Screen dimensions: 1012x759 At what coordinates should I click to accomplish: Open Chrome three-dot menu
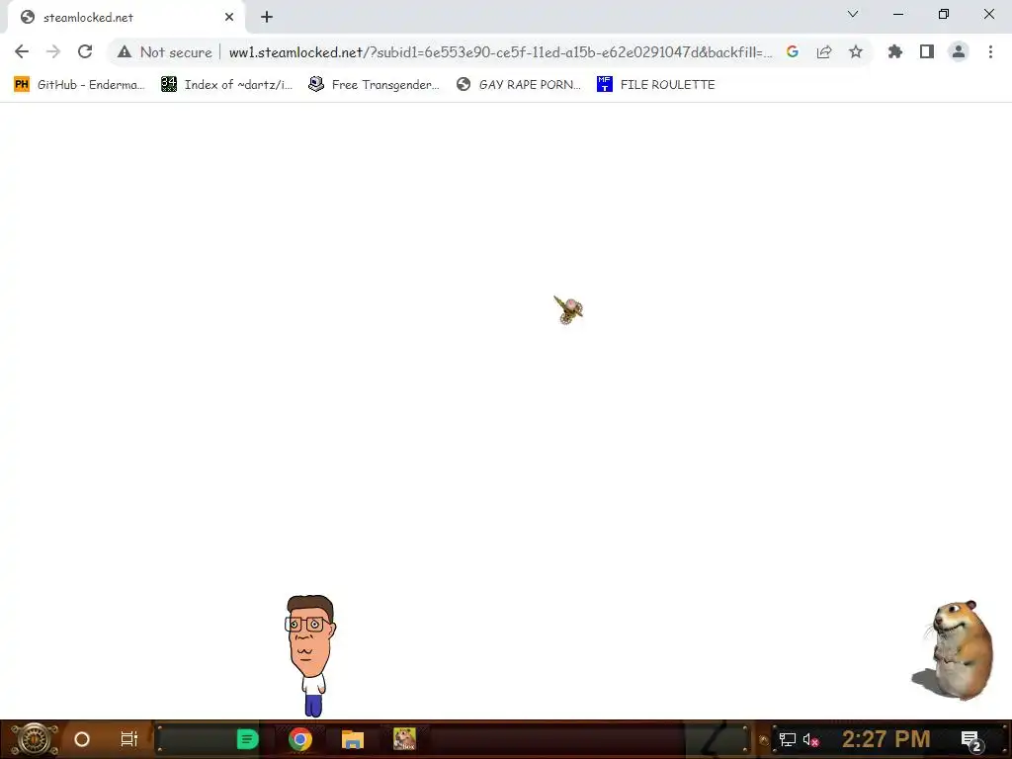point(990,51)
